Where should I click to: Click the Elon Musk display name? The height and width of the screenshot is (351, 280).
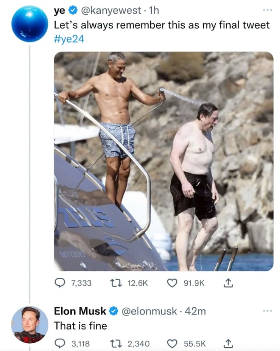click(x=80, y=311)
